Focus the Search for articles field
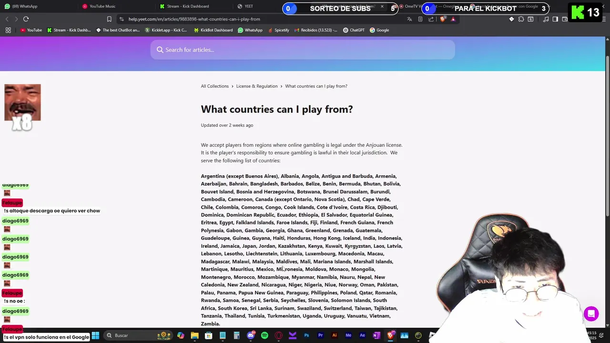The height and width of the screenshot is (343, 610). 303,50
